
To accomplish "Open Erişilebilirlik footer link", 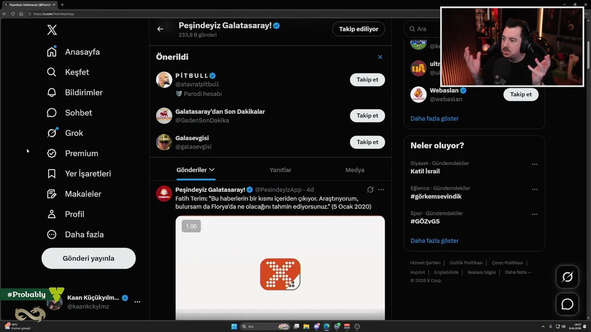I will (x=446, y=273).
